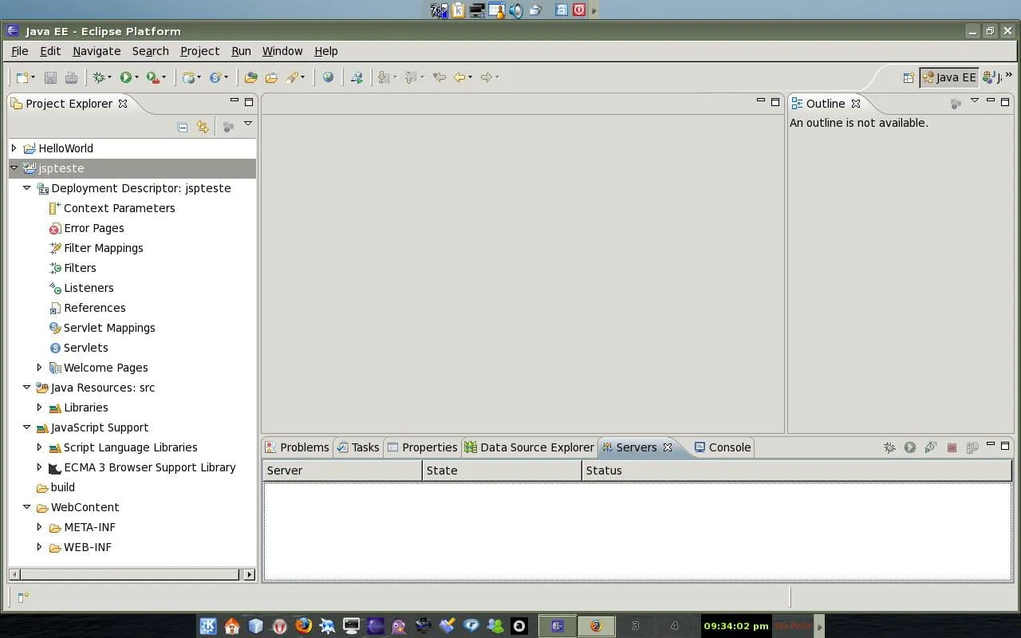Expand the HelloWorld project
Screen dimensions: 1021x638
(14, 148)
